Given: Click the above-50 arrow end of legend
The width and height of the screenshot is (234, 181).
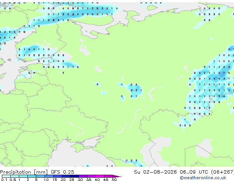Looking at the screenshot, I should click(117, 176).
